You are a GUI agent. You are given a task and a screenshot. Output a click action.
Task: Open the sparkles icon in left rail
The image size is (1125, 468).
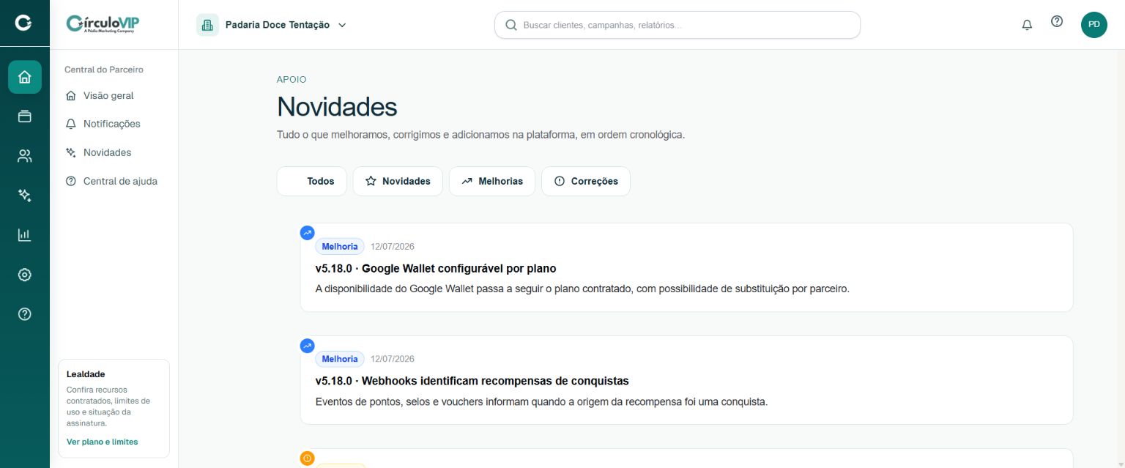25,196
